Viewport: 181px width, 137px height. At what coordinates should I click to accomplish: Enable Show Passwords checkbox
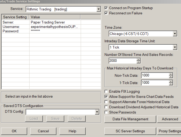click(x=106, y=112)
